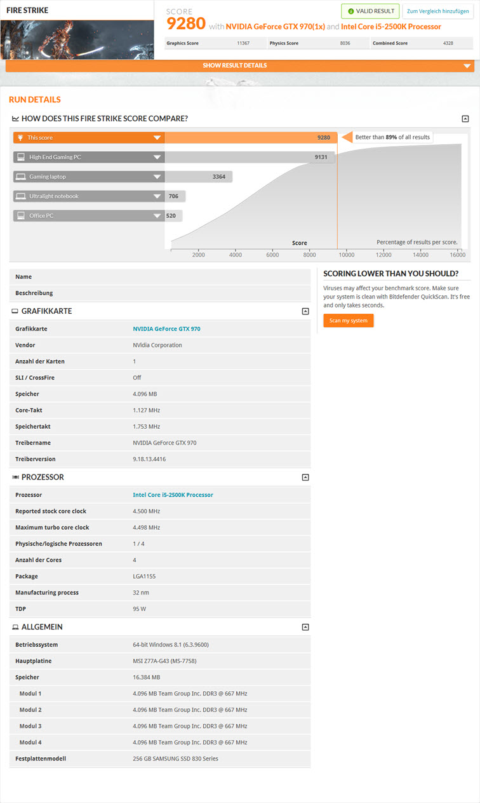The height and width of the screenshot is (803, 480).
Task: Click the Package value LGA1155
Action: (x=143, y=577)
